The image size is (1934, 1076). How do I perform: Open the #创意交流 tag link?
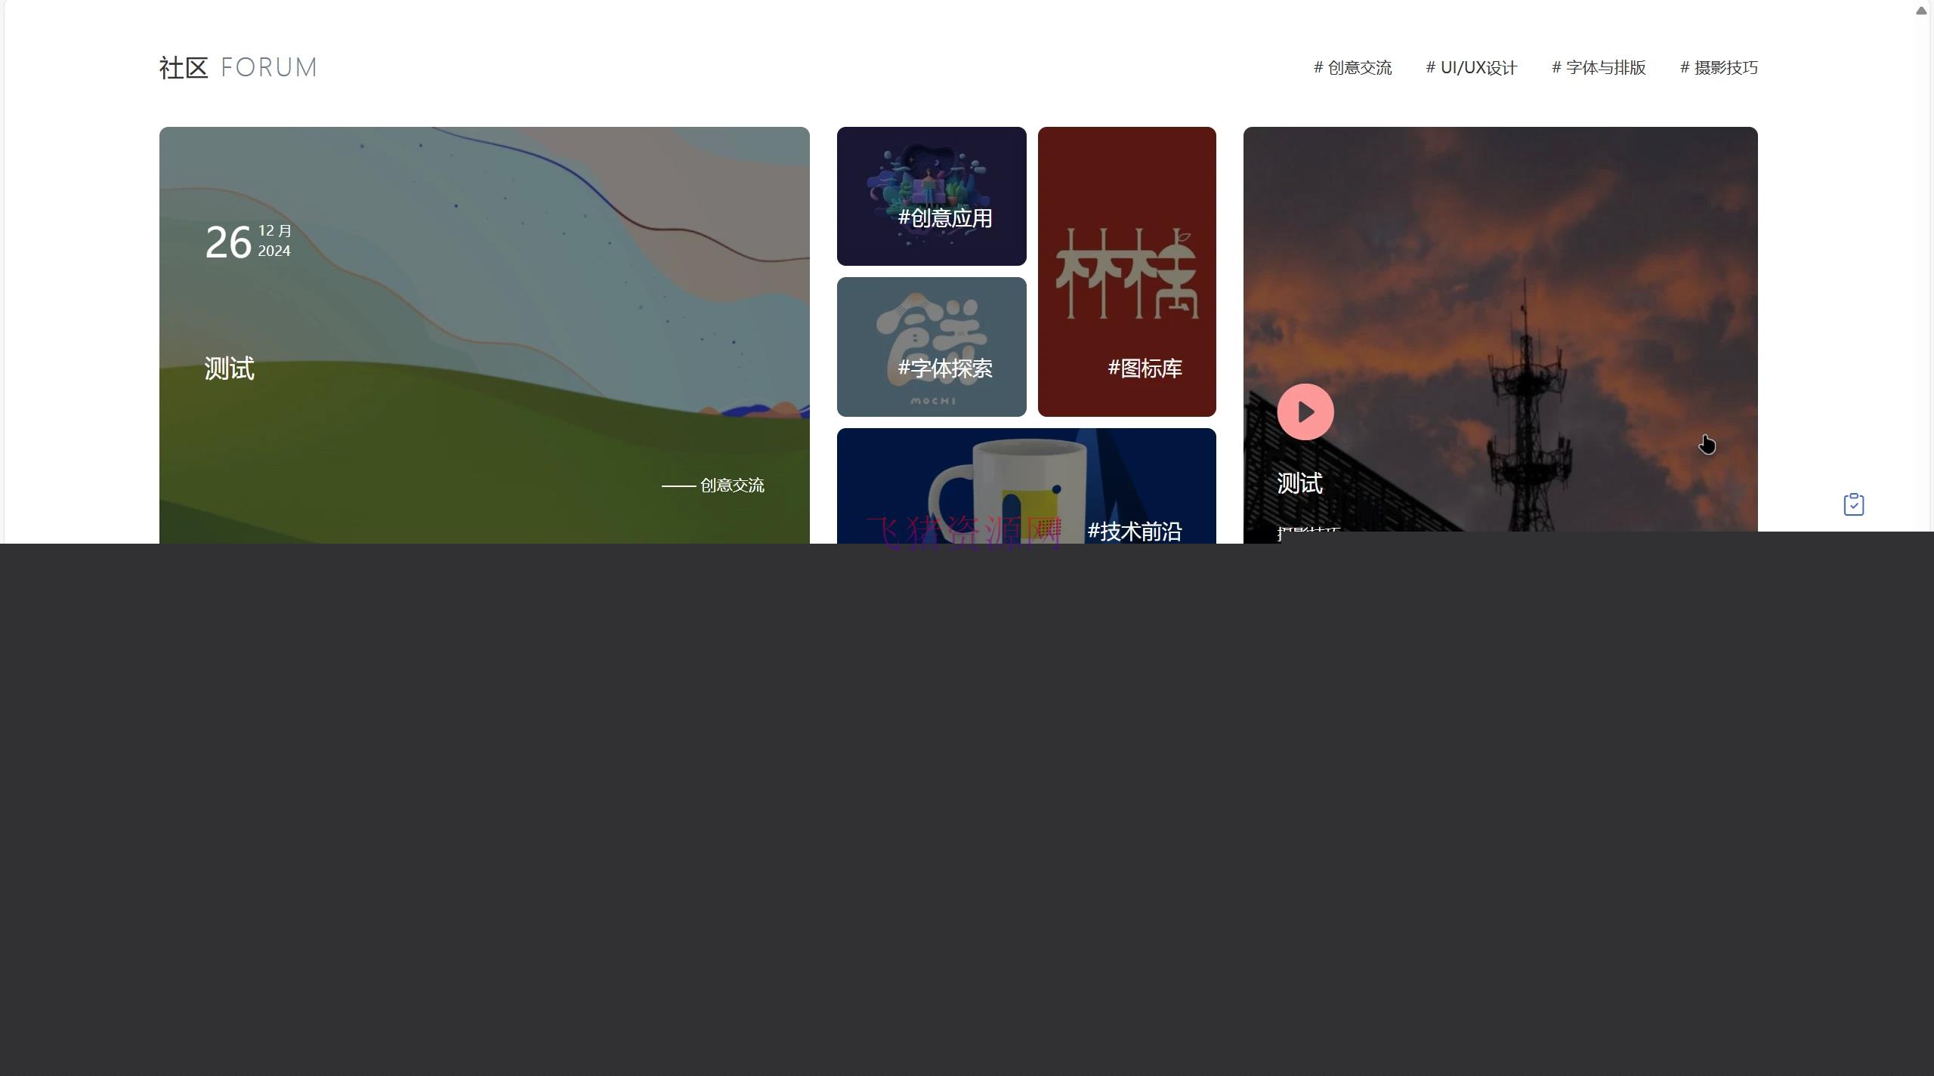pyautogui.click(x=1352, y=68)
